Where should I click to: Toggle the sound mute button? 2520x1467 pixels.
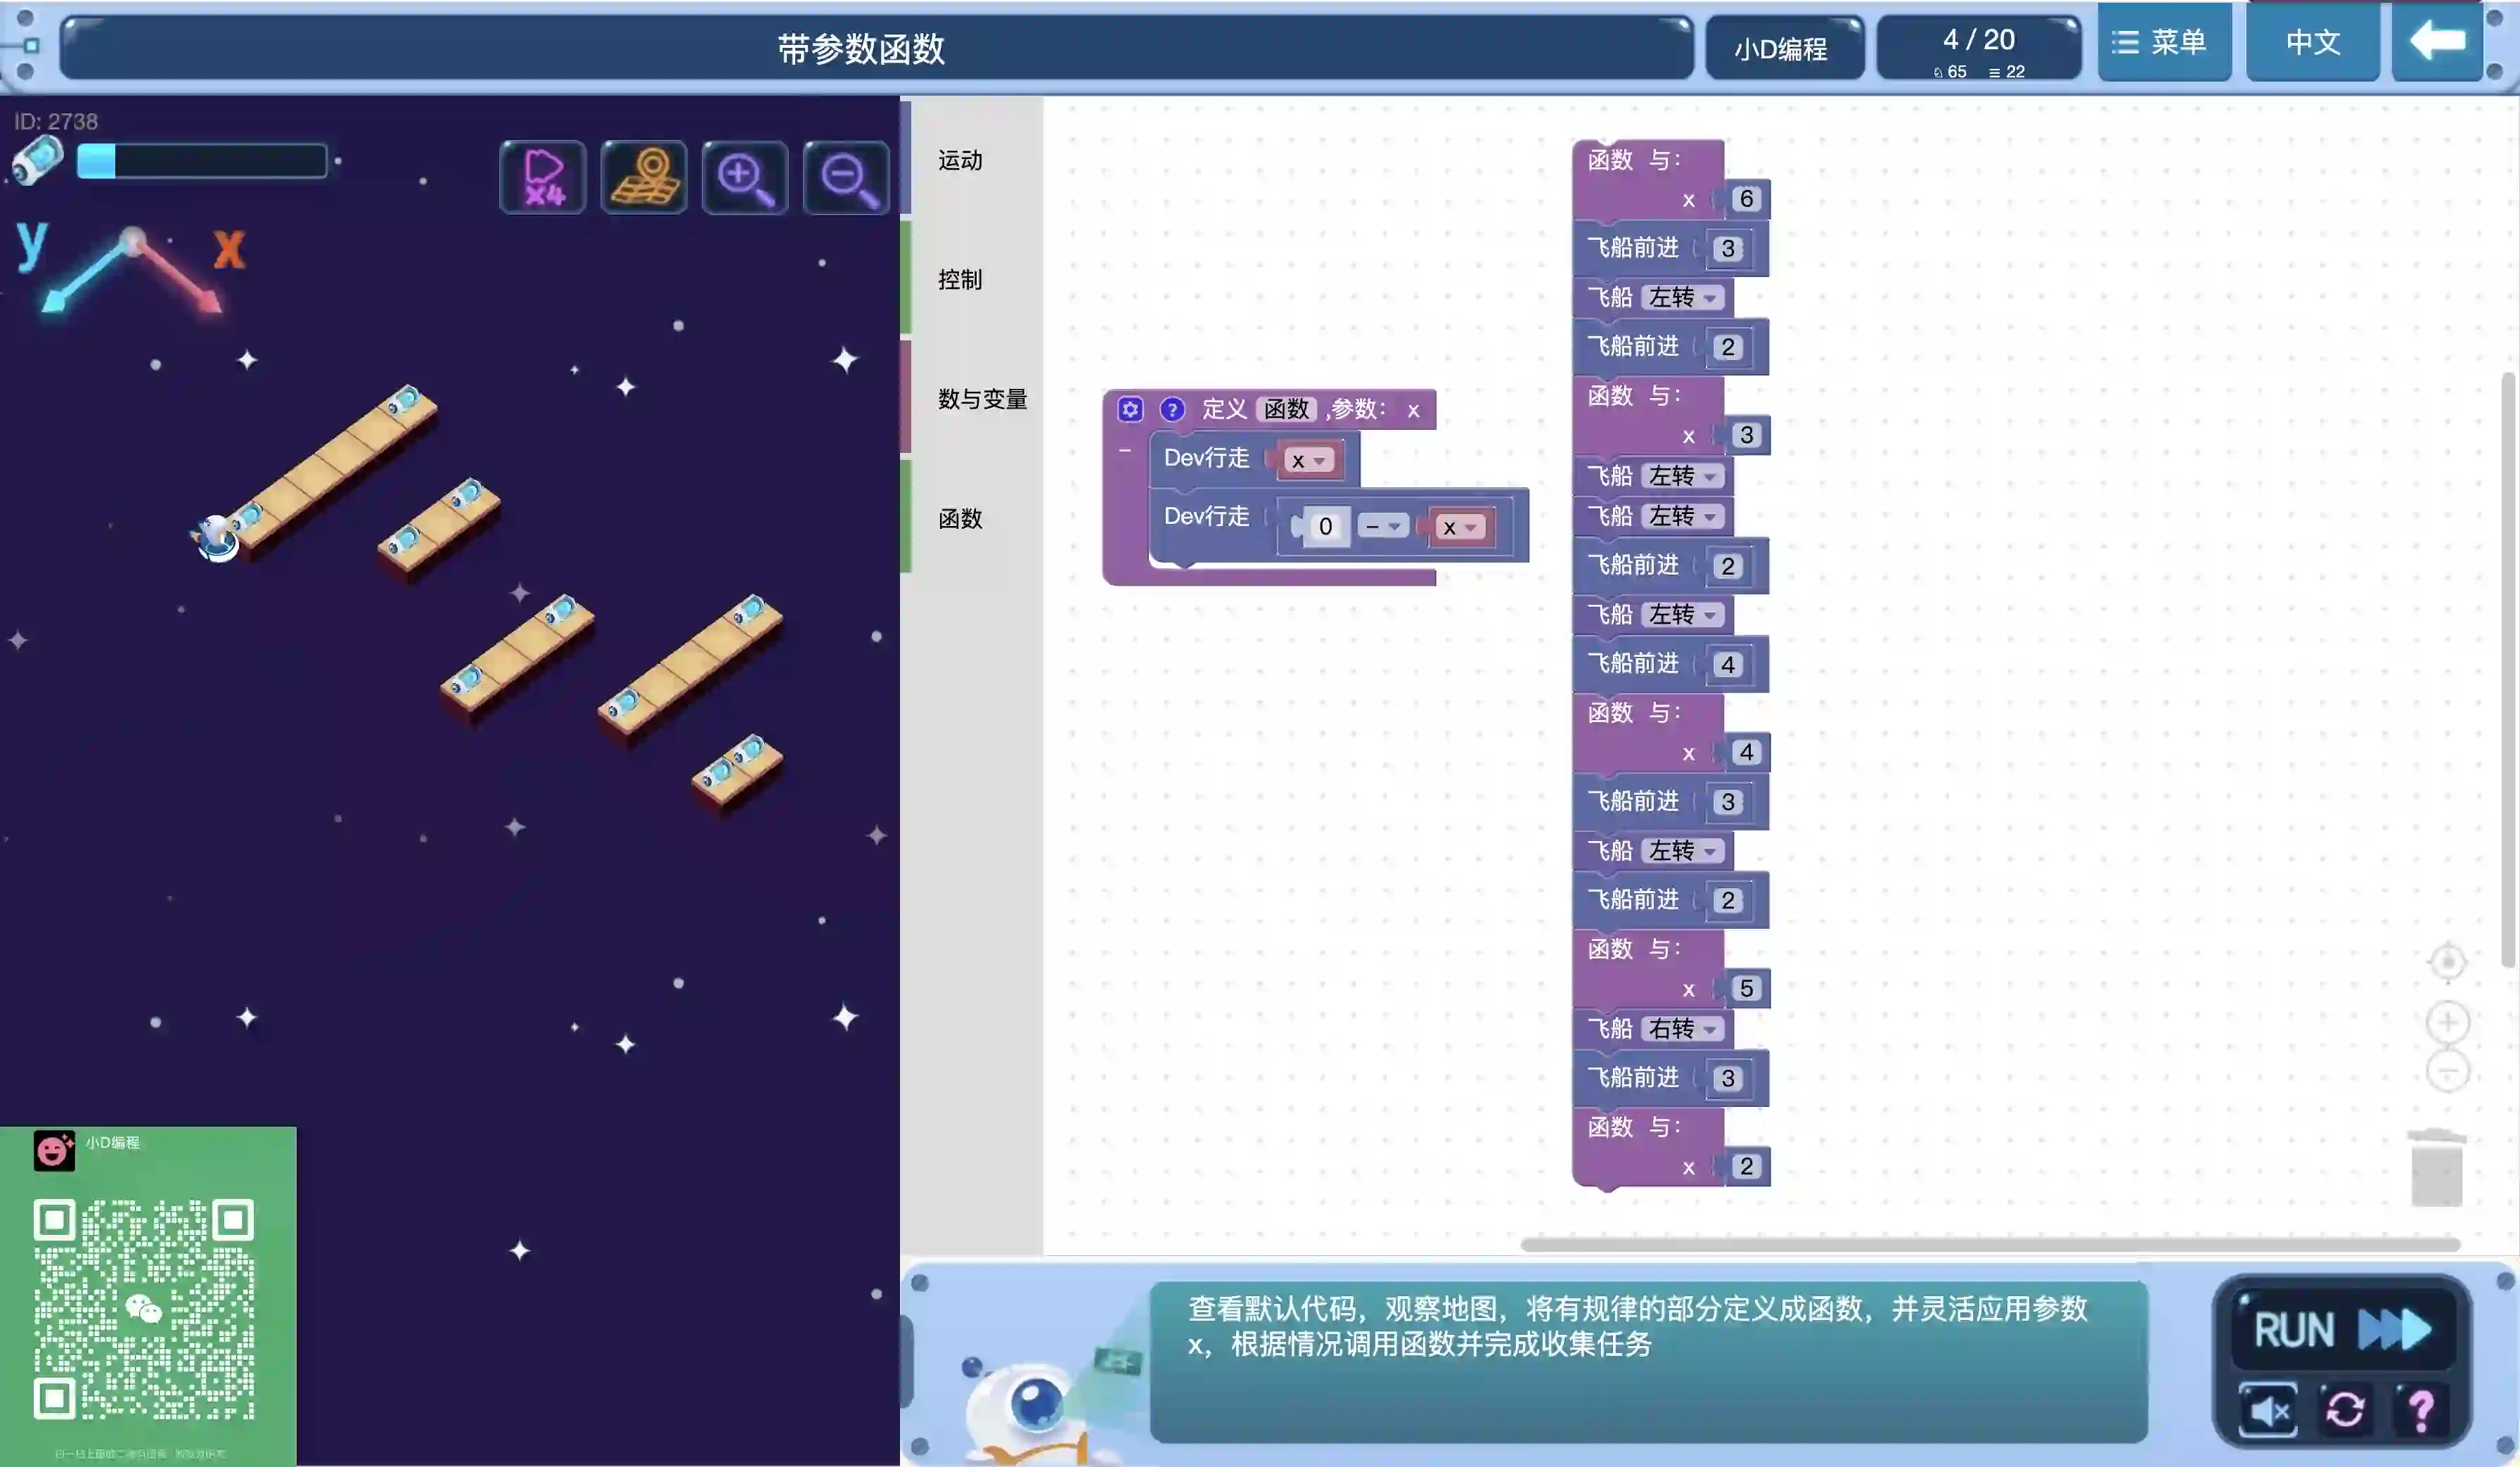pos(2268,1410)
